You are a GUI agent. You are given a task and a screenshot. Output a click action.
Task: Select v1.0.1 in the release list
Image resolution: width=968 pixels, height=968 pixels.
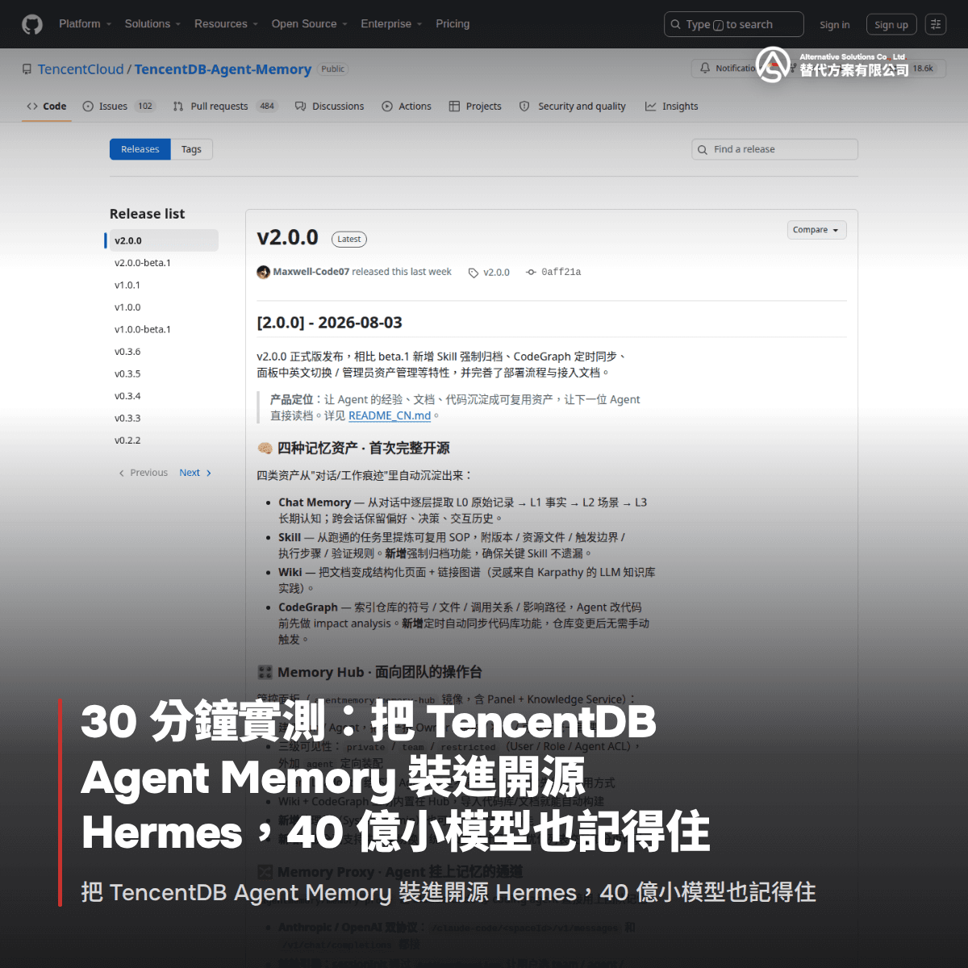point(127,285)
